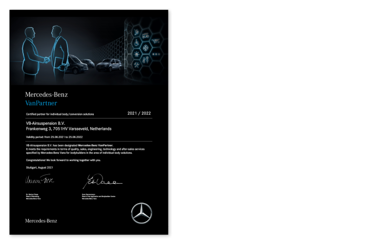Image resolution: width=377 pixels, height=239 pixels.
Task: Click the 'Congratulations! We look forward' line
Action: coord(64,160)
